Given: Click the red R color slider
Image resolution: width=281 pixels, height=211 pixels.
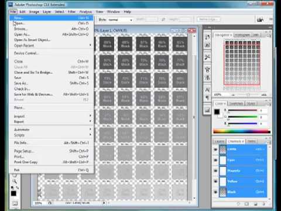Looking at the screenshot, I should click(242, 111).
